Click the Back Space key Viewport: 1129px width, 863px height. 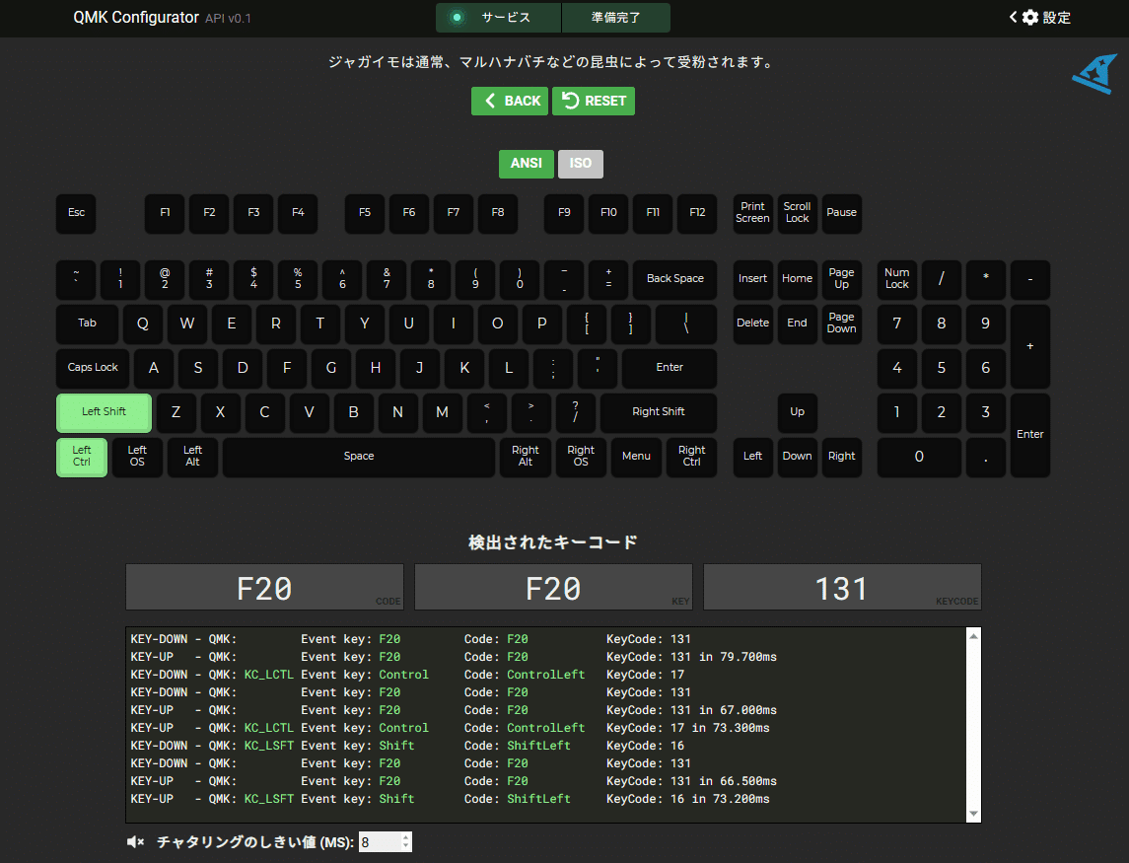[x=674, y=279]
